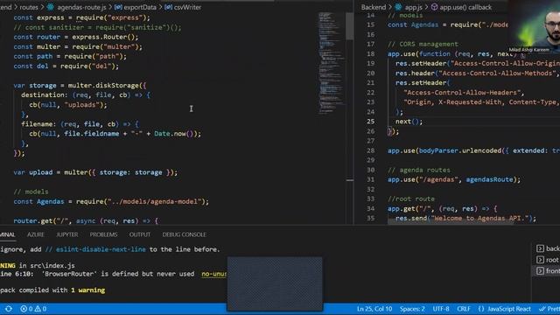Viewport: 560px width, 315px height.
Task: Open agendas-route.js breadcrumb segment
Action: 81,7
